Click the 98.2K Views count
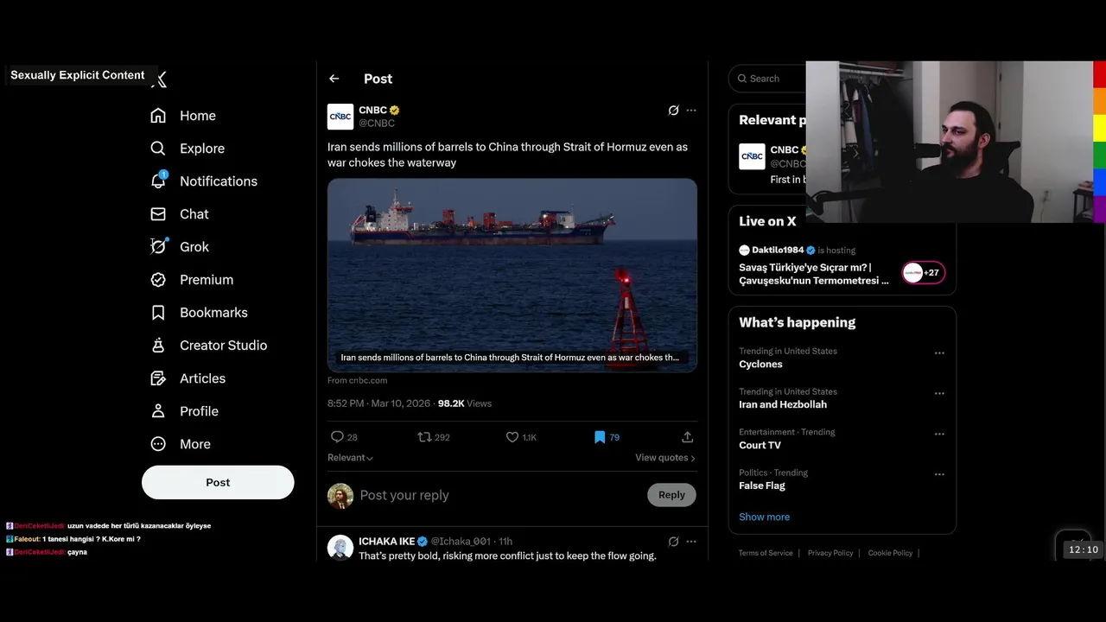This screenshot has width=1106, height=622. point(465,403)
